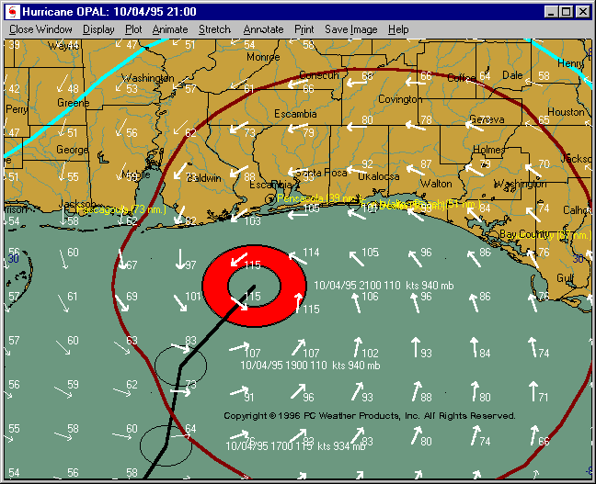Viewport: 596px width, 484px height.
Task: Click the wind arrow beside value 97
Action: point(179,259)
